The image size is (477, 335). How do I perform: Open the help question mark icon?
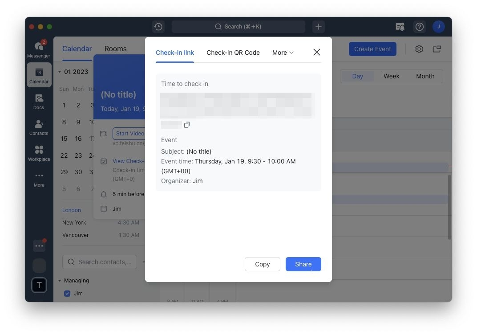coord(419,27)
